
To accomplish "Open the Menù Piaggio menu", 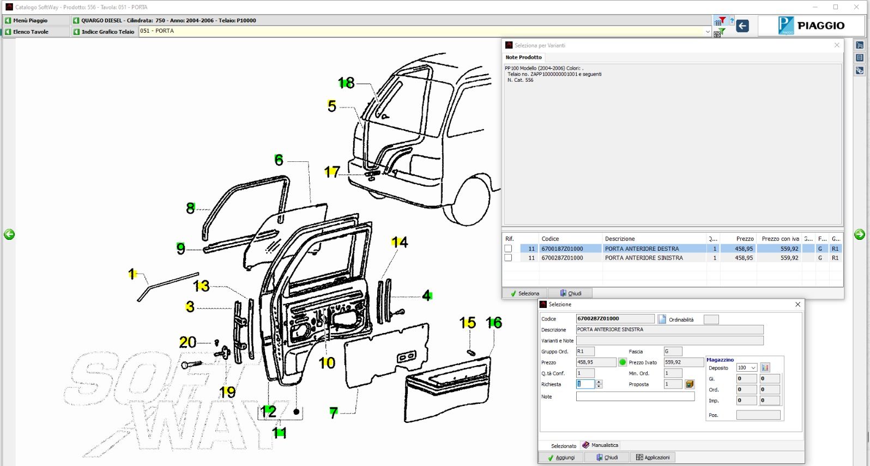I will [x=31, y=20].
